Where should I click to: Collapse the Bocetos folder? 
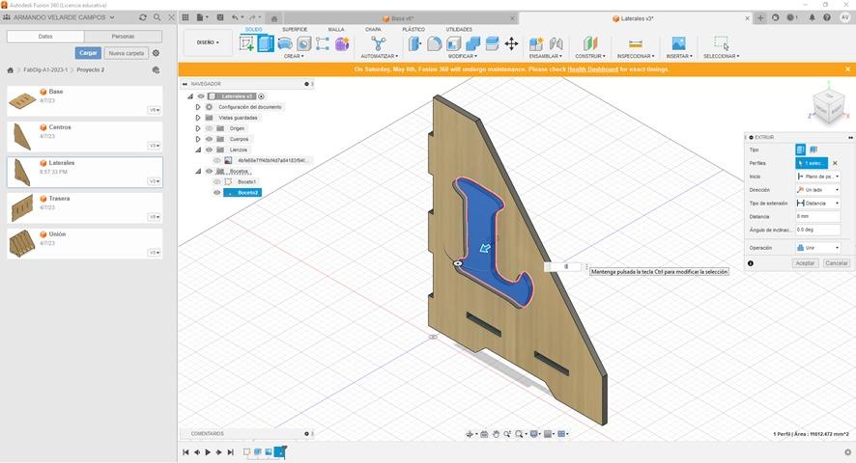198,172
